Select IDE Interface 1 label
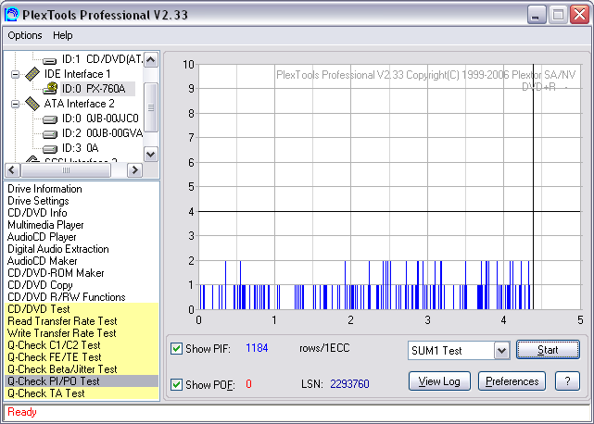The width and height of the screenshot is (594, 424). (x=77, y=74)
